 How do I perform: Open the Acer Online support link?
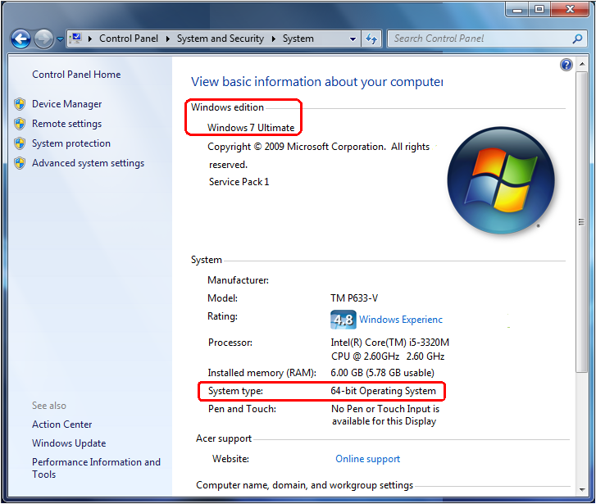click(x=367, y=459)
